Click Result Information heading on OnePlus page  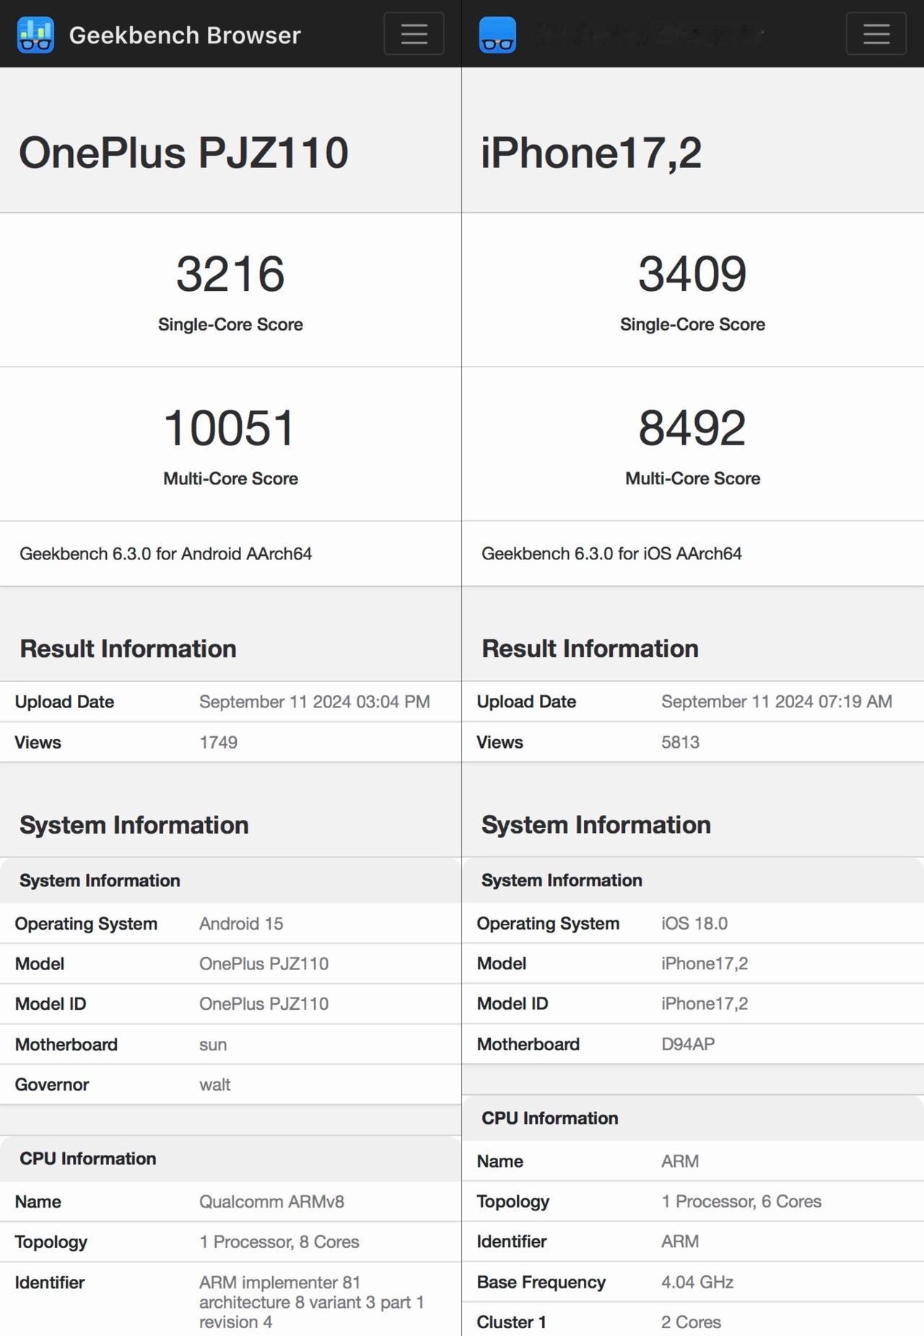point(128,648)
